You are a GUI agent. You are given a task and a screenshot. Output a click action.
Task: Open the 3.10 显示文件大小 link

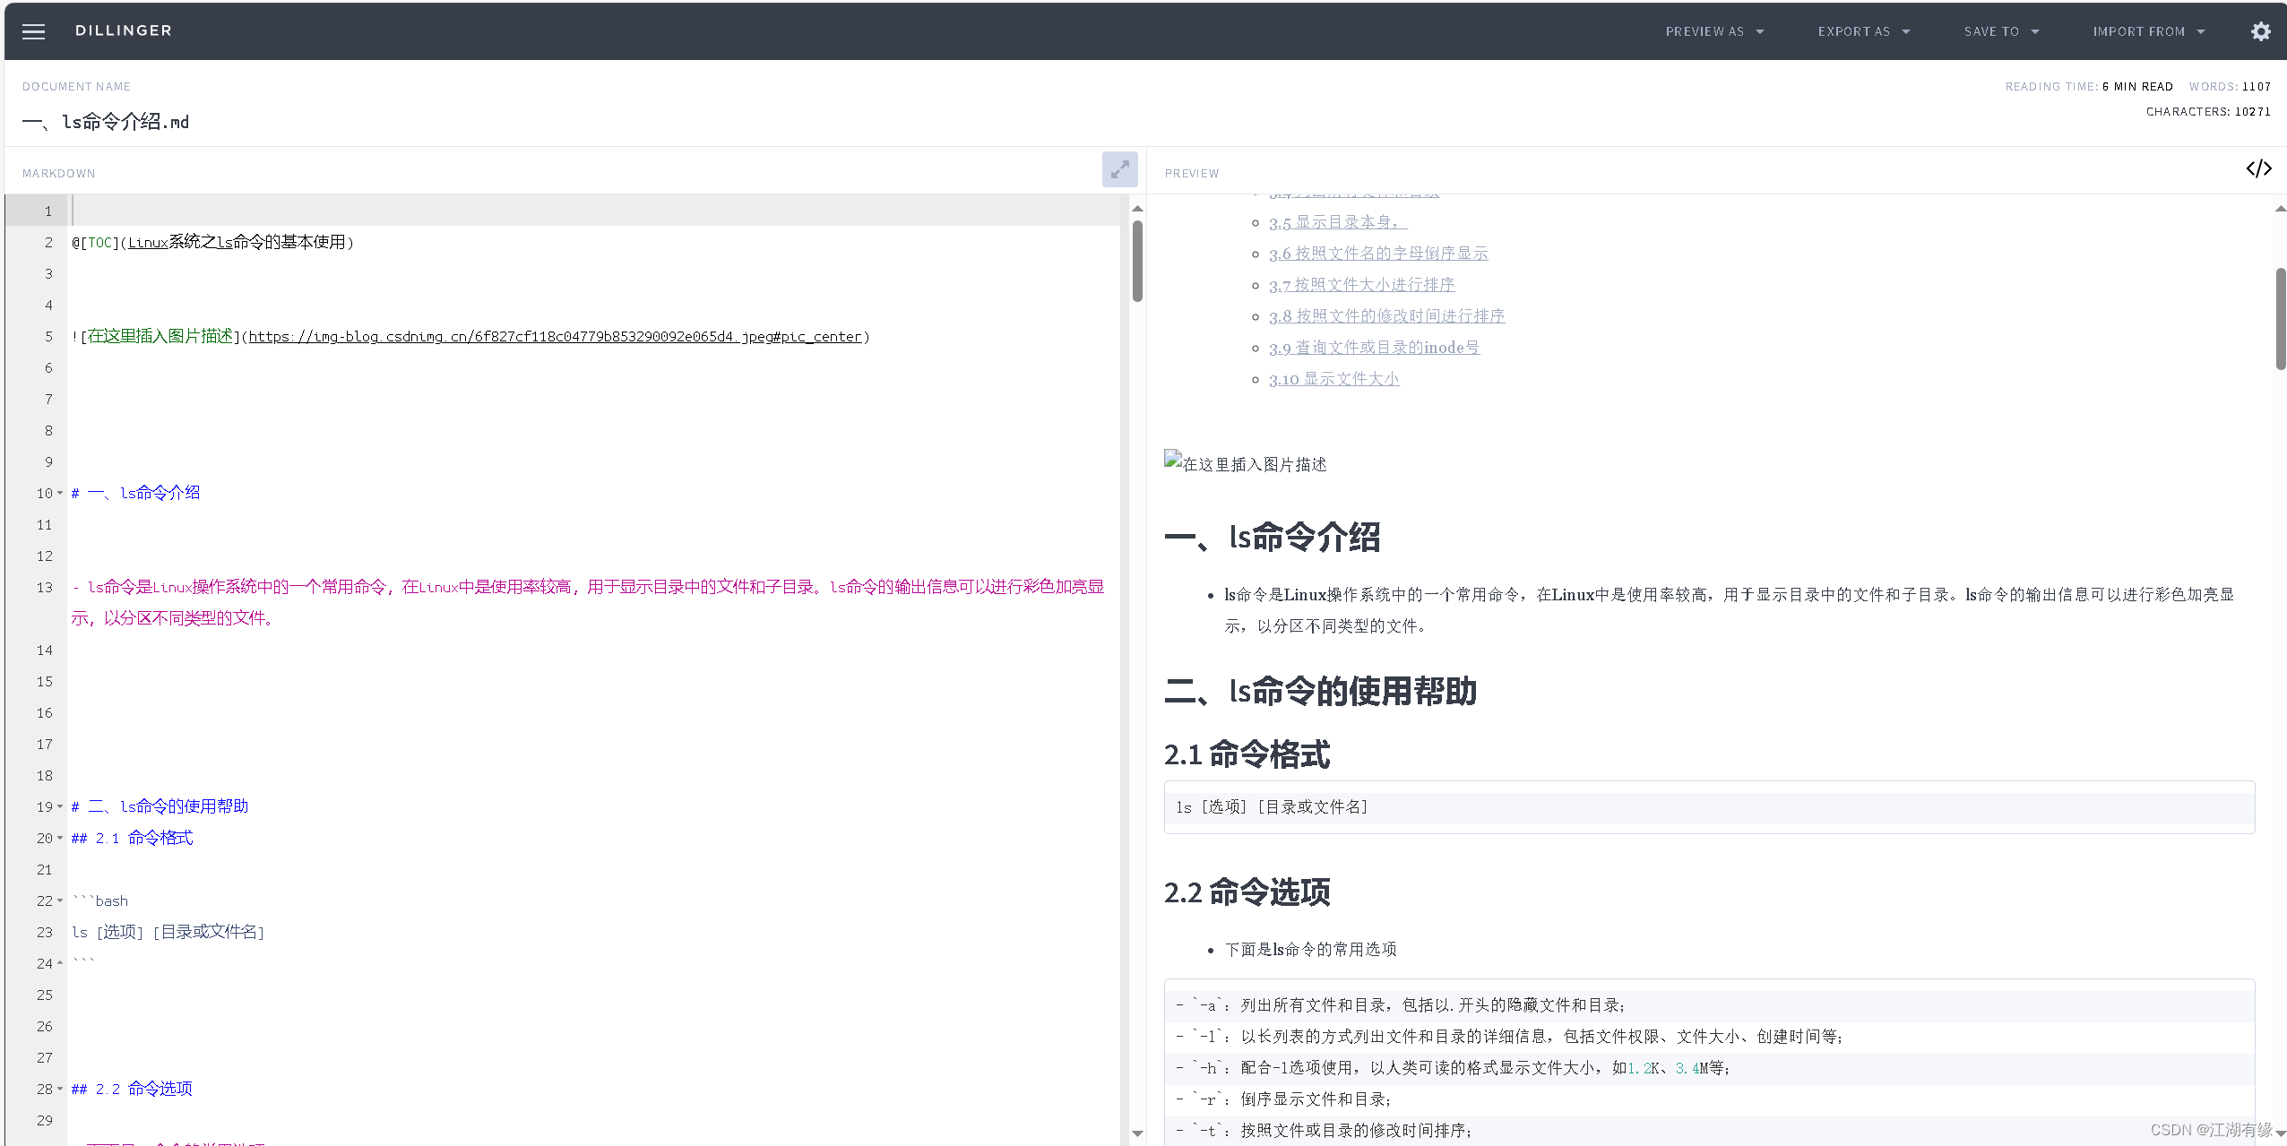pyautogui.click(x=1333, y=379)
